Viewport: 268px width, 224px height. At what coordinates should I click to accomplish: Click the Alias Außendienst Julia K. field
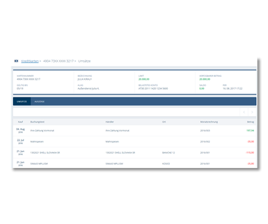point(88,89)
